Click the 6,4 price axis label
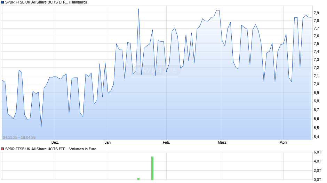The image size is (327, 183). click(x=316, y=137)
